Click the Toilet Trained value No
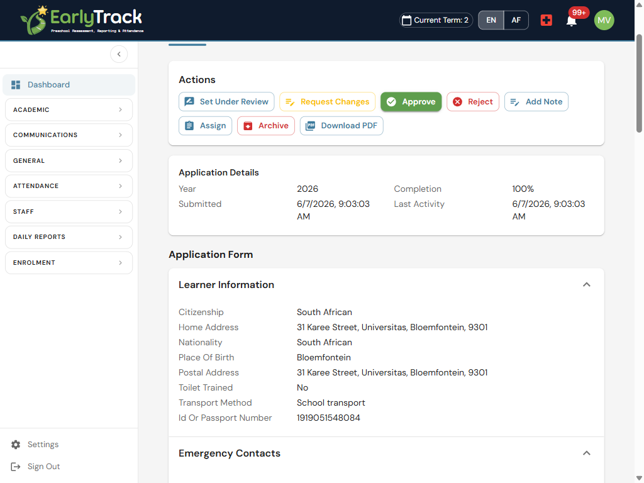This screenshot has width=644, height=483. pyautogui.click(x=303, y=387)
